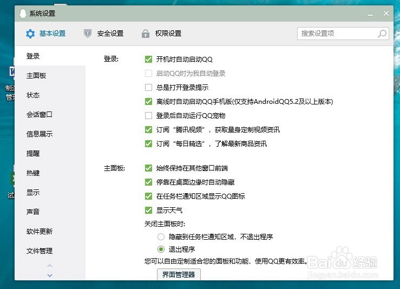Image resolution: width=400 pixels, height=289 pixels.
Task: Enable 总是打开登录提示
Action: click(x=148, y=88)
